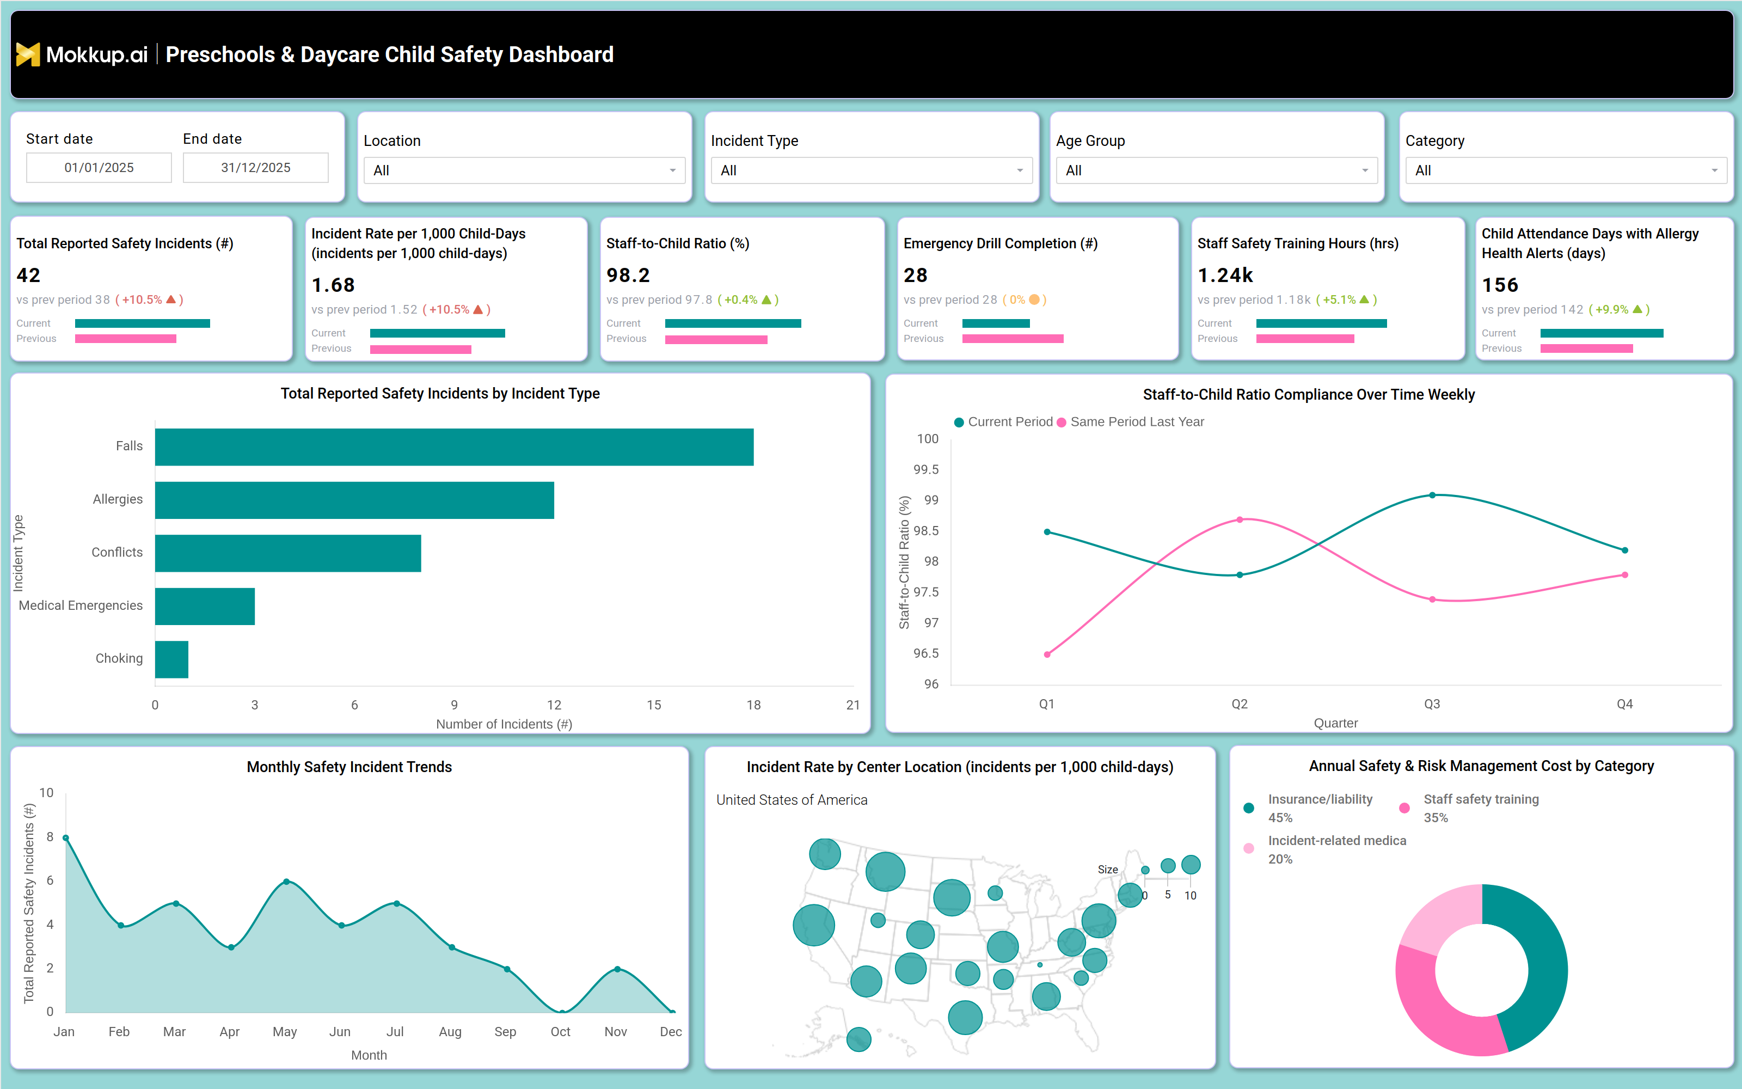Click the End date field 31/12/2025
Screen dimensions: 1742x1089
(x=255, y=168)
